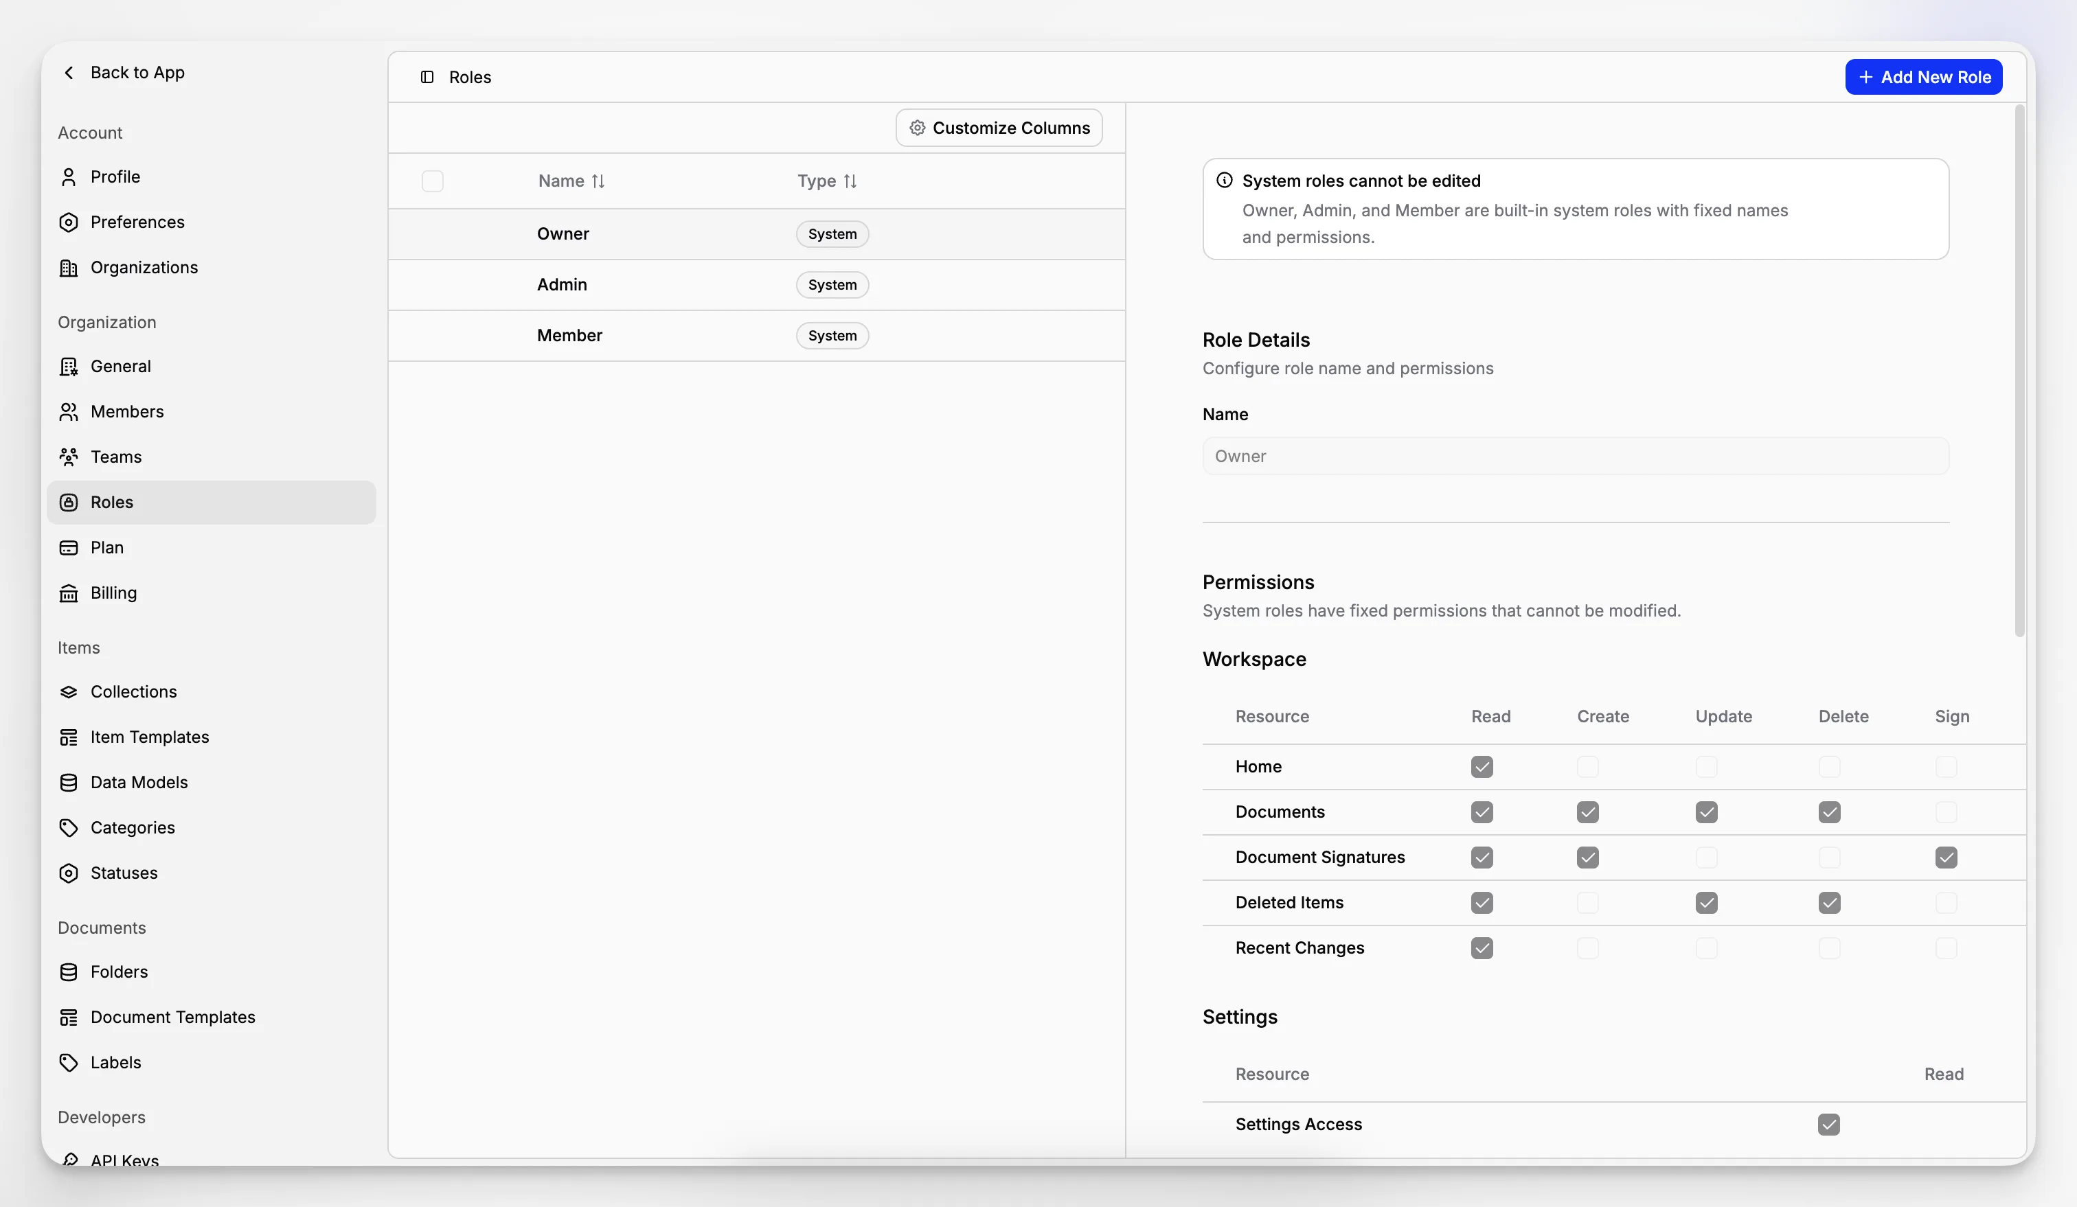
Task: Click the System badge in Admin row
Action: click(832, 285)
